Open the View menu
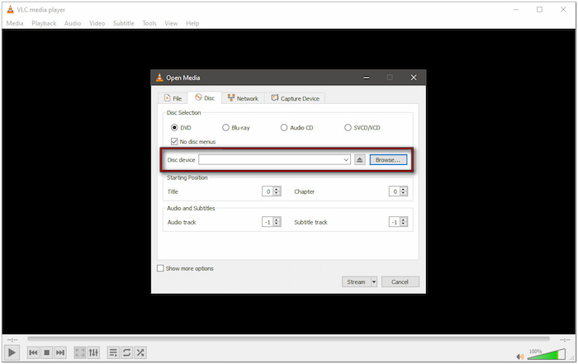 tap(171, 23)
